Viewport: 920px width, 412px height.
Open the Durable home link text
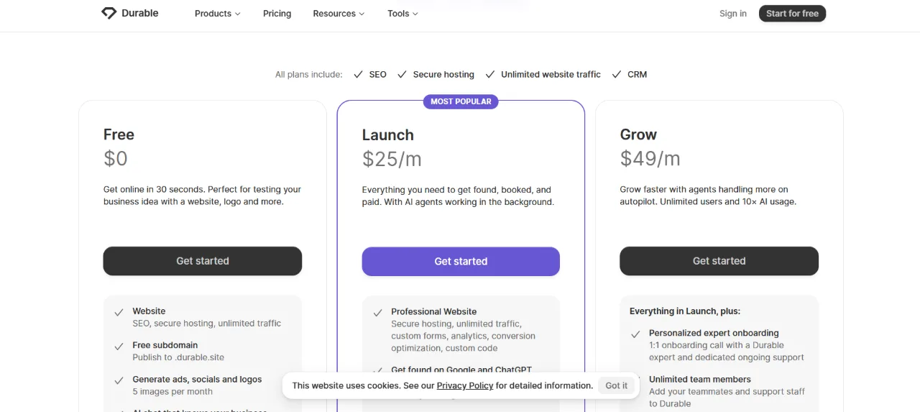[140, 13]
